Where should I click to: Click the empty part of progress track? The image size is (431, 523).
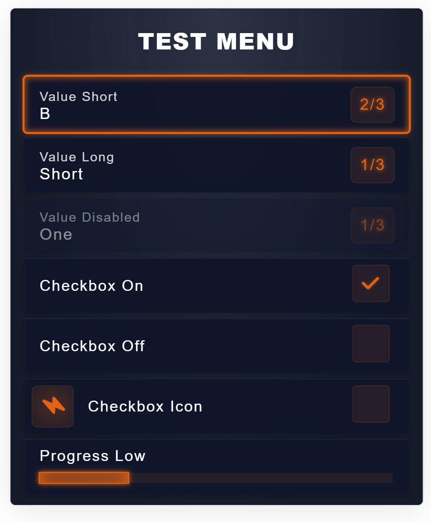pos(260,478)
